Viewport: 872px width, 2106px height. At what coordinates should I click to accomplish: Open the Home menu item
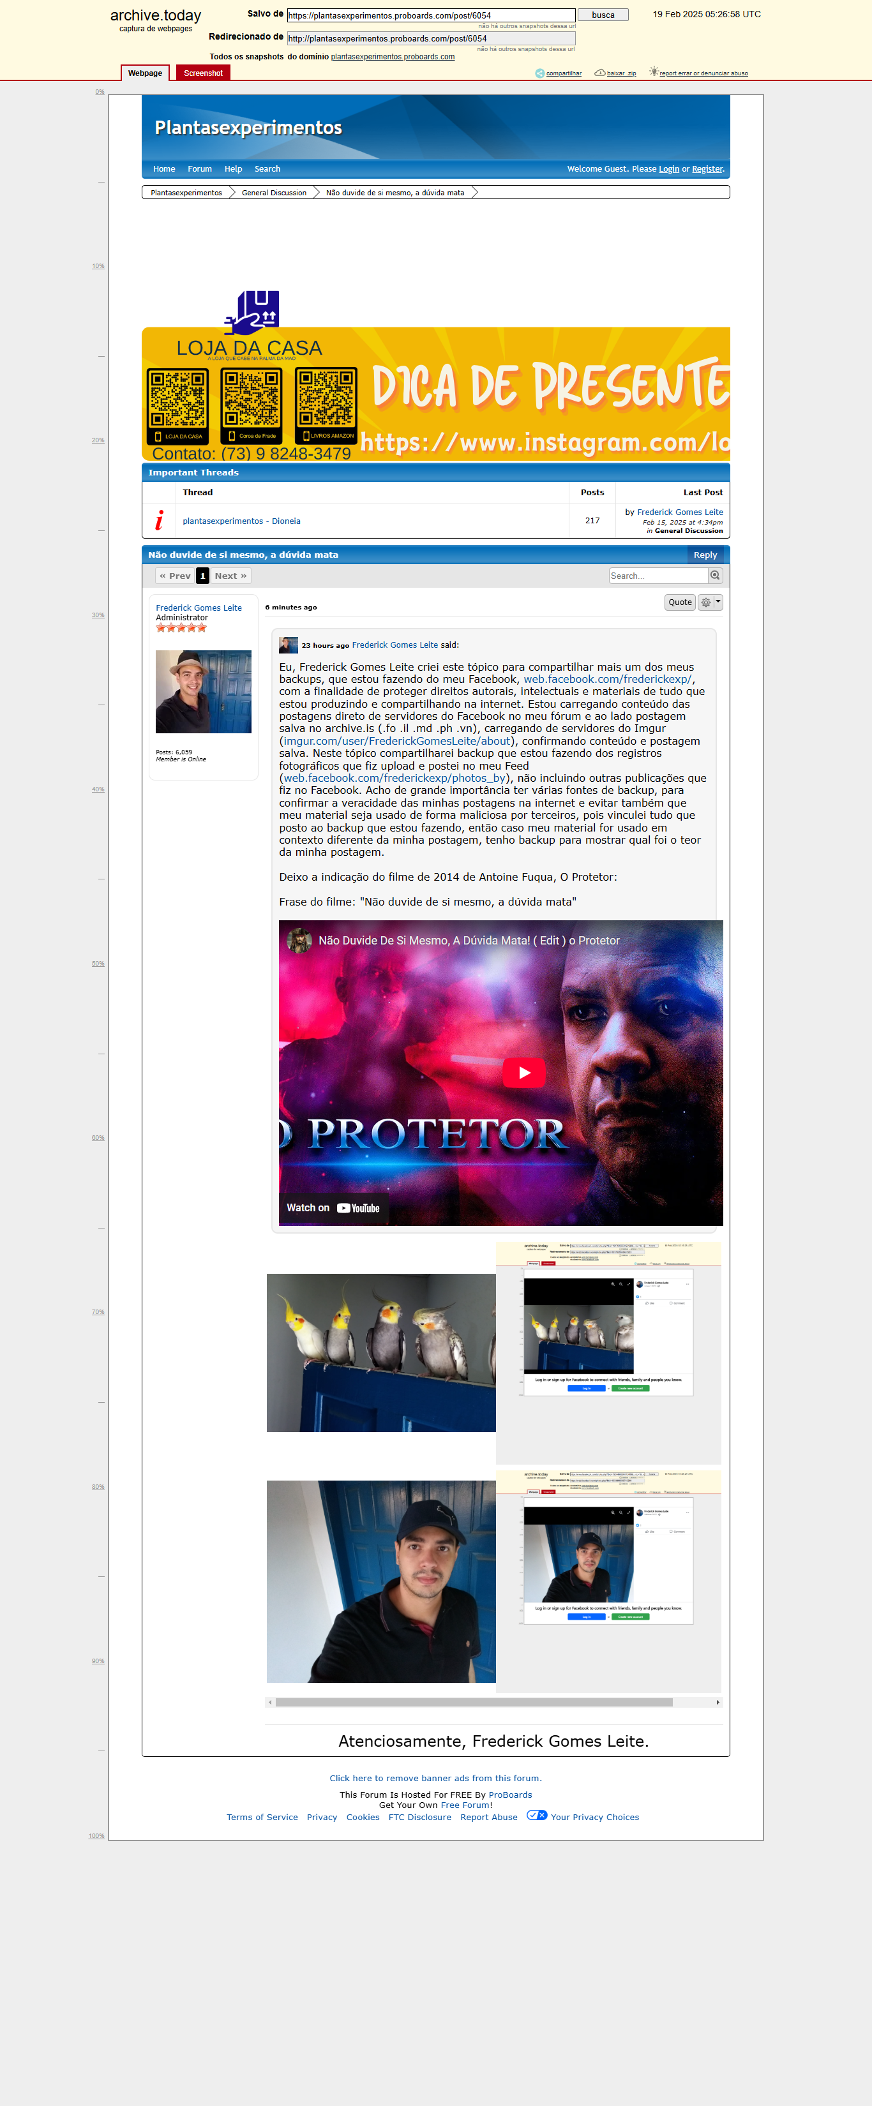click(x=165, y=169)
